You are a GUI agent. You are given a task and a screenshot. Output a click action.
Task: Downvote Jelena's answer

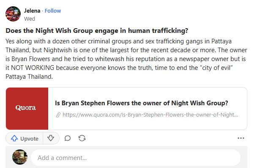51,138
